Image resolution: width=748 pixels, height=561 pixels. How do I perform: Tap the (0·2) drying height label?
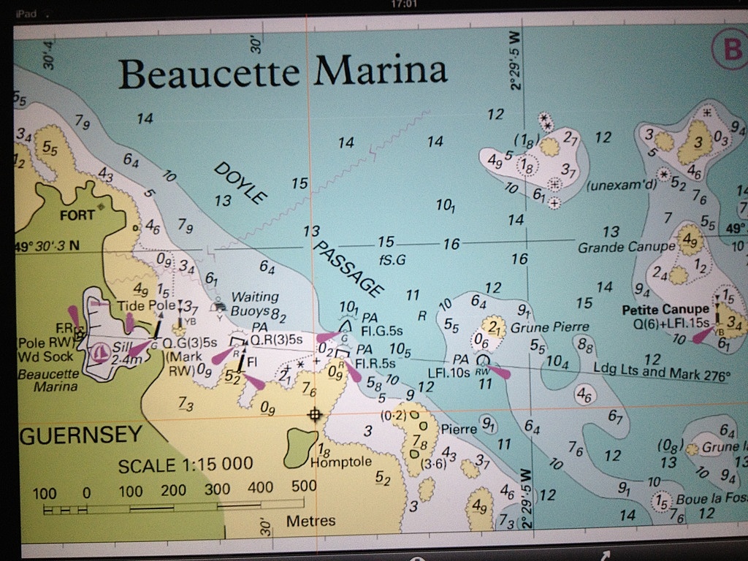click(x=394, y=416)
